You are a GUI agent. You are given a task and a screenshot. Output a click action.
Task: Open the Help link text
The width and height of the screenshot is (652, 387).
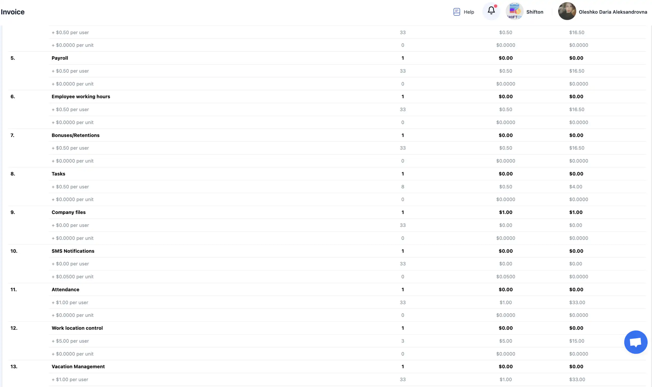pyautogui.click(x=469, y=12)
